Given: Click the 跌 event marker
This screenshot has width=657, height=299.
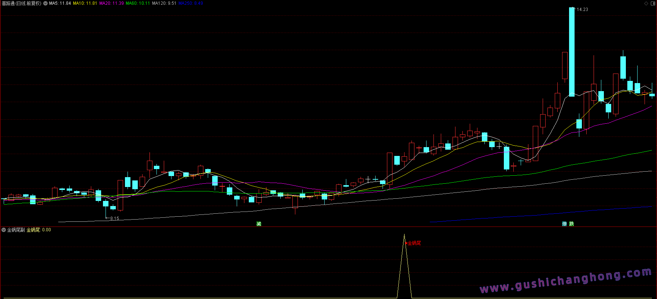Looking at the screenshot, I should (x=572, y=224).
